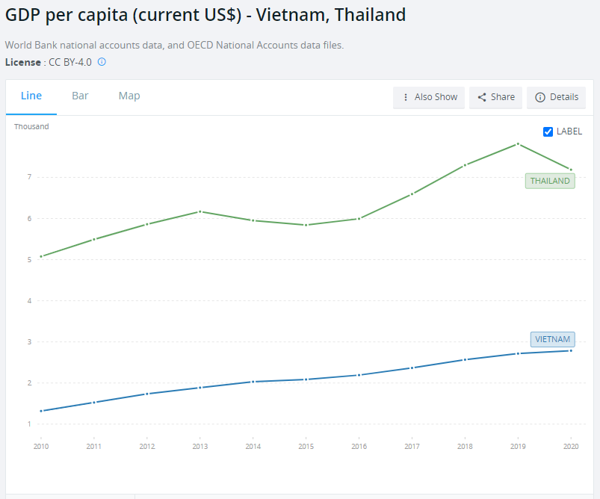
Task: Click the Also Show three-dot icon
Action: [406, 97]
